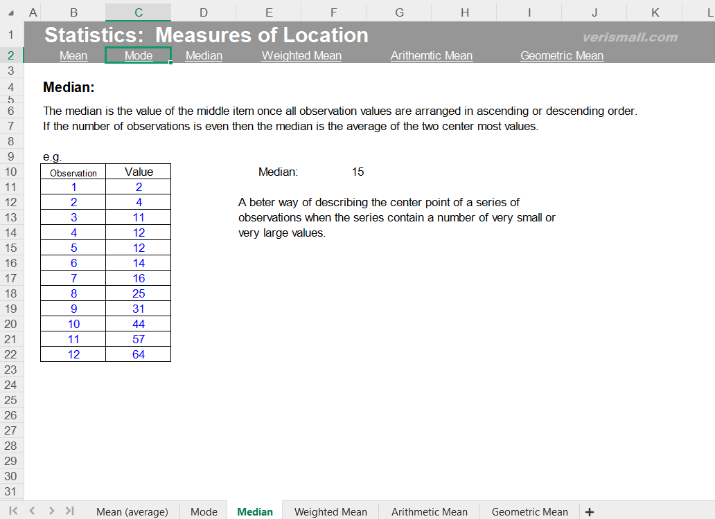Follow the Median hyperlink in the header
715x519 pixels.
click(x=204, y=55)
